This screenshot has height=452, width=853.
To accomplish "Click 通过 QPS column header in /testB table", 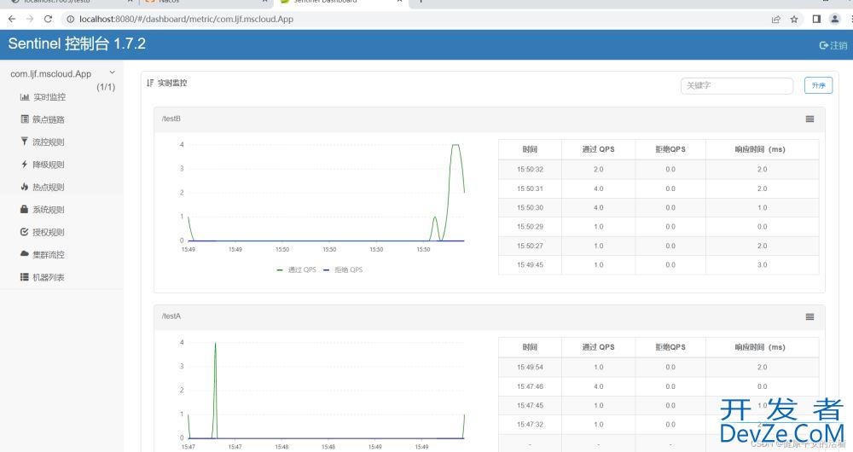I will click(x=599, y=149).
